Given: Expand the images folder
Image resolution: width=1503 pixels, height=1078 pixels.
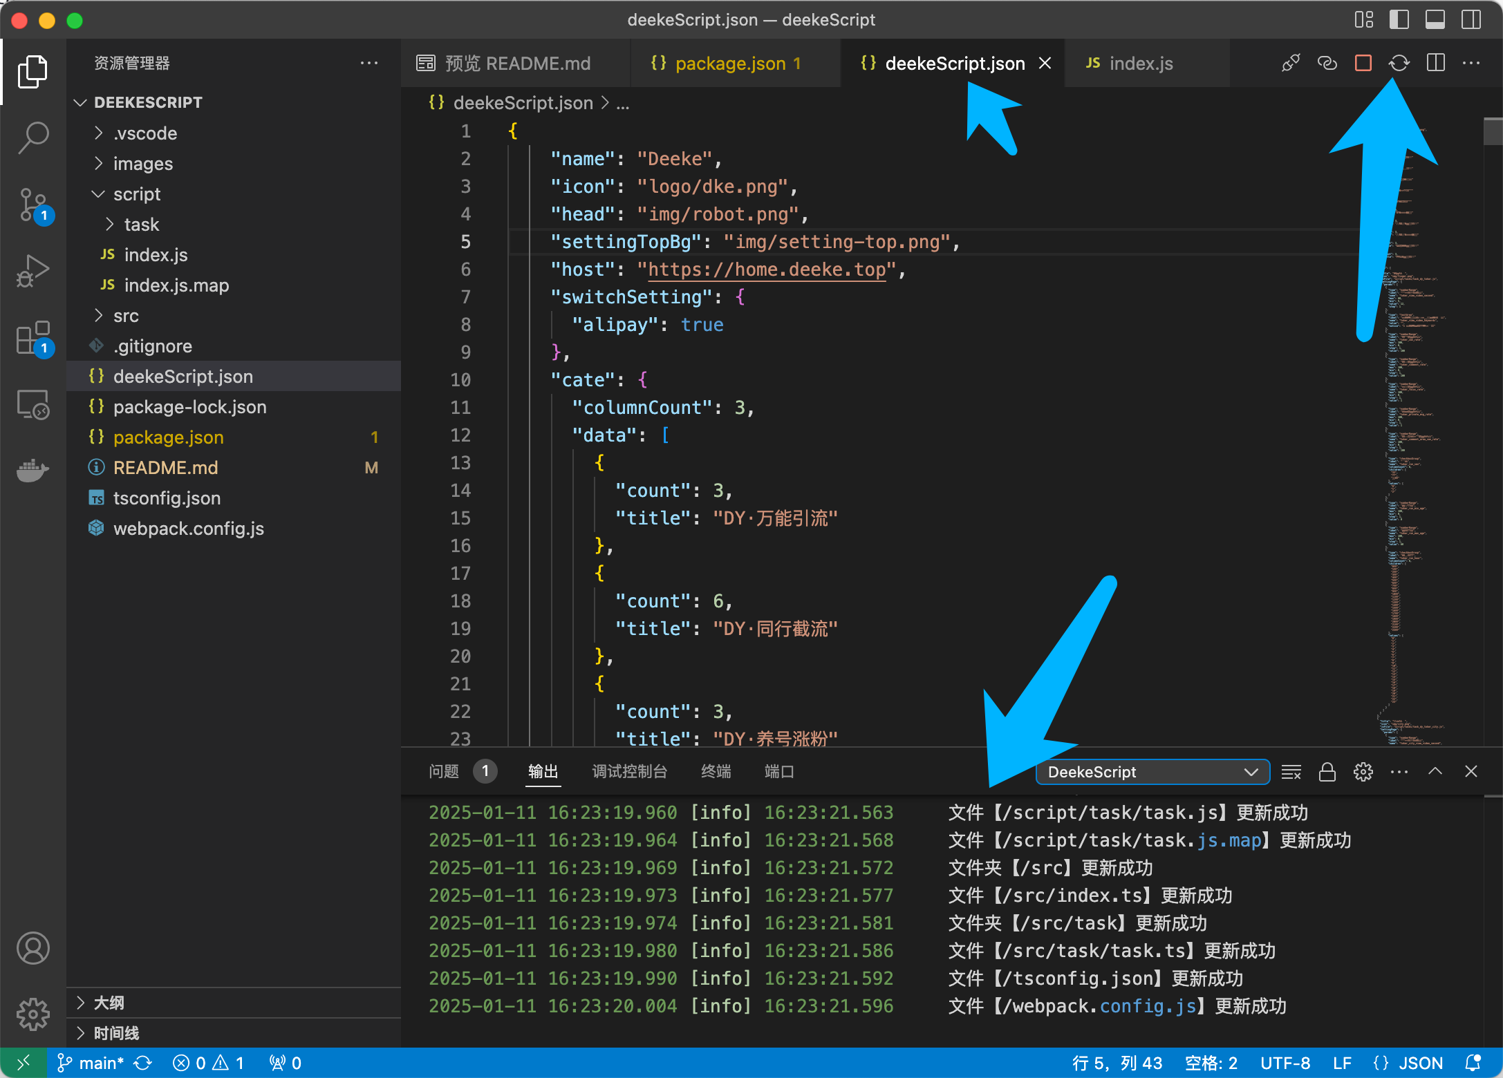Looking at the screenshot, I should click(x=142, y=164).
